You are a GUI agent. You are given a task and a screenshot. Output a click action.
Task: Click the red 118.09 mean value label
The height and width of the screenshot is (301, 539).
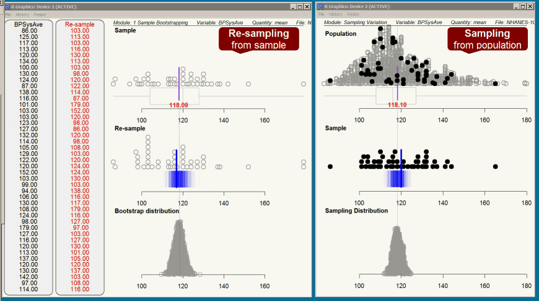click(178, 105)
